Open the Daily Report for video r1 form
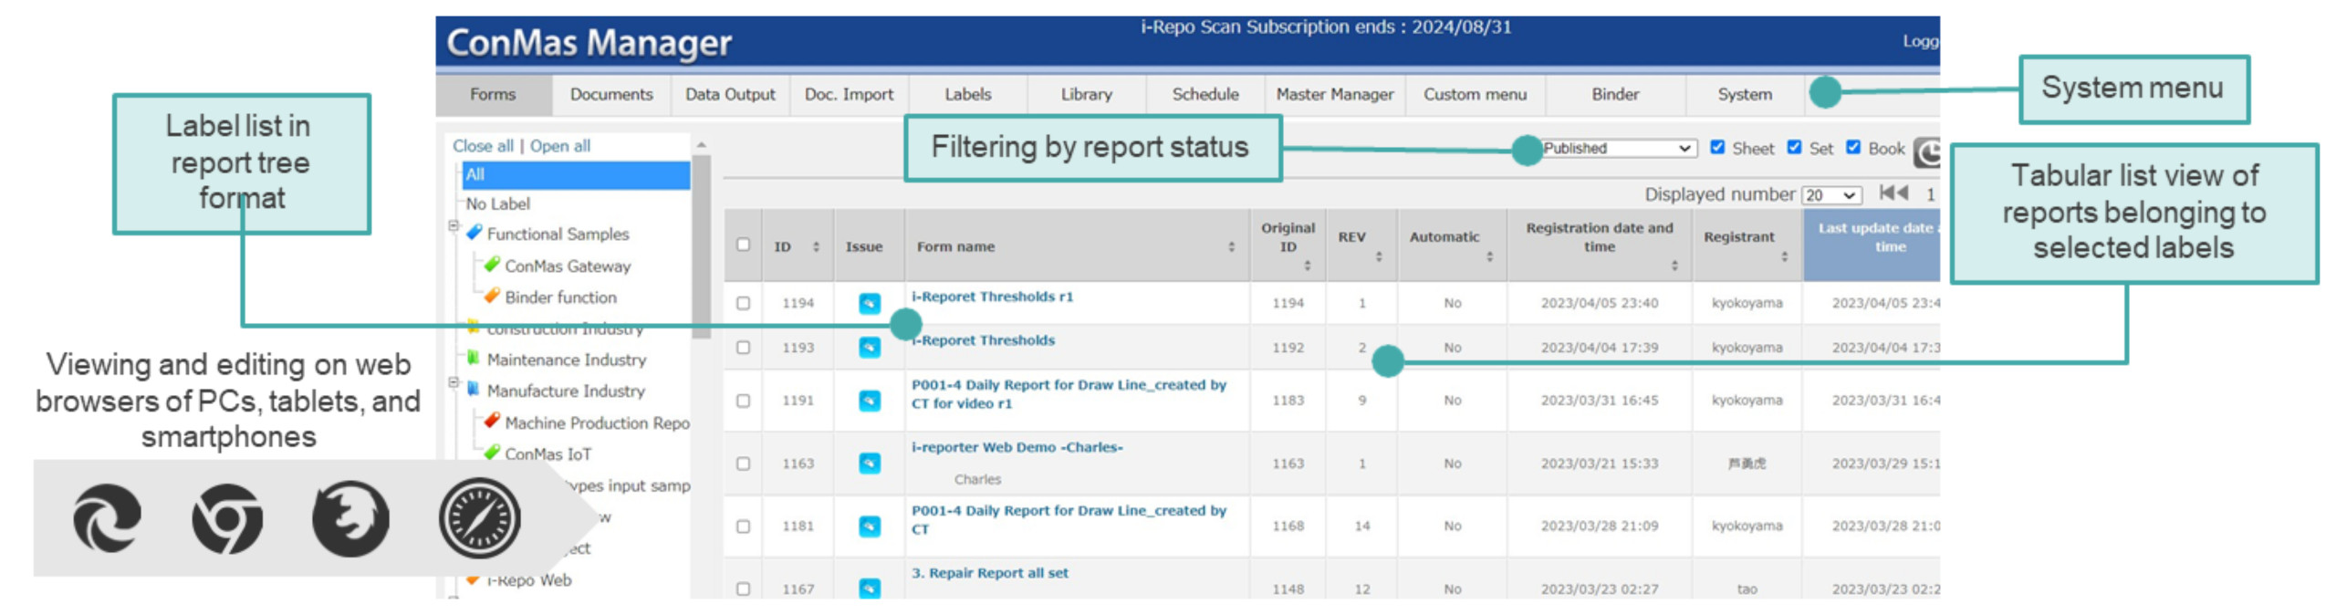Screen dimensions: 2336x615 [1068, 393]
